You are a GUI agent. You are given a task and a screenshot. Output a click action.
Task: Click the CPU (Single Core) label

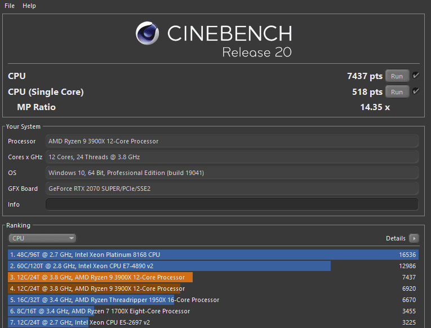46,91
